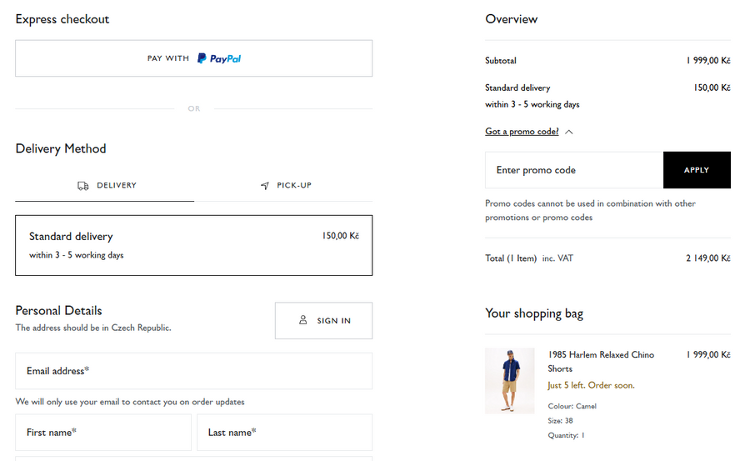Click the 2 149,00 Kč total amount
Viewport: 750px width, 461px height.
(x=707, y=258)
